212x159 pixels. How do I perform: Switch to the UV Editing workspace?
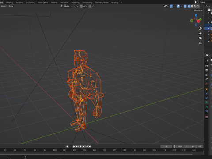pos(30,2)
